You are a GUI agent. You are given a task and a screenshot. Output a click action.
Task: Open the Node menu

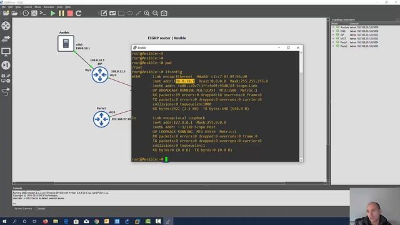tap(37, 7)
